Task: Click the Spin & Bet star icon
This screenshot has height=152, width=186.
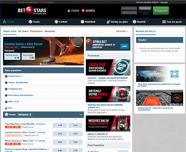Action: pyautogui.click(x=89, y=42)
